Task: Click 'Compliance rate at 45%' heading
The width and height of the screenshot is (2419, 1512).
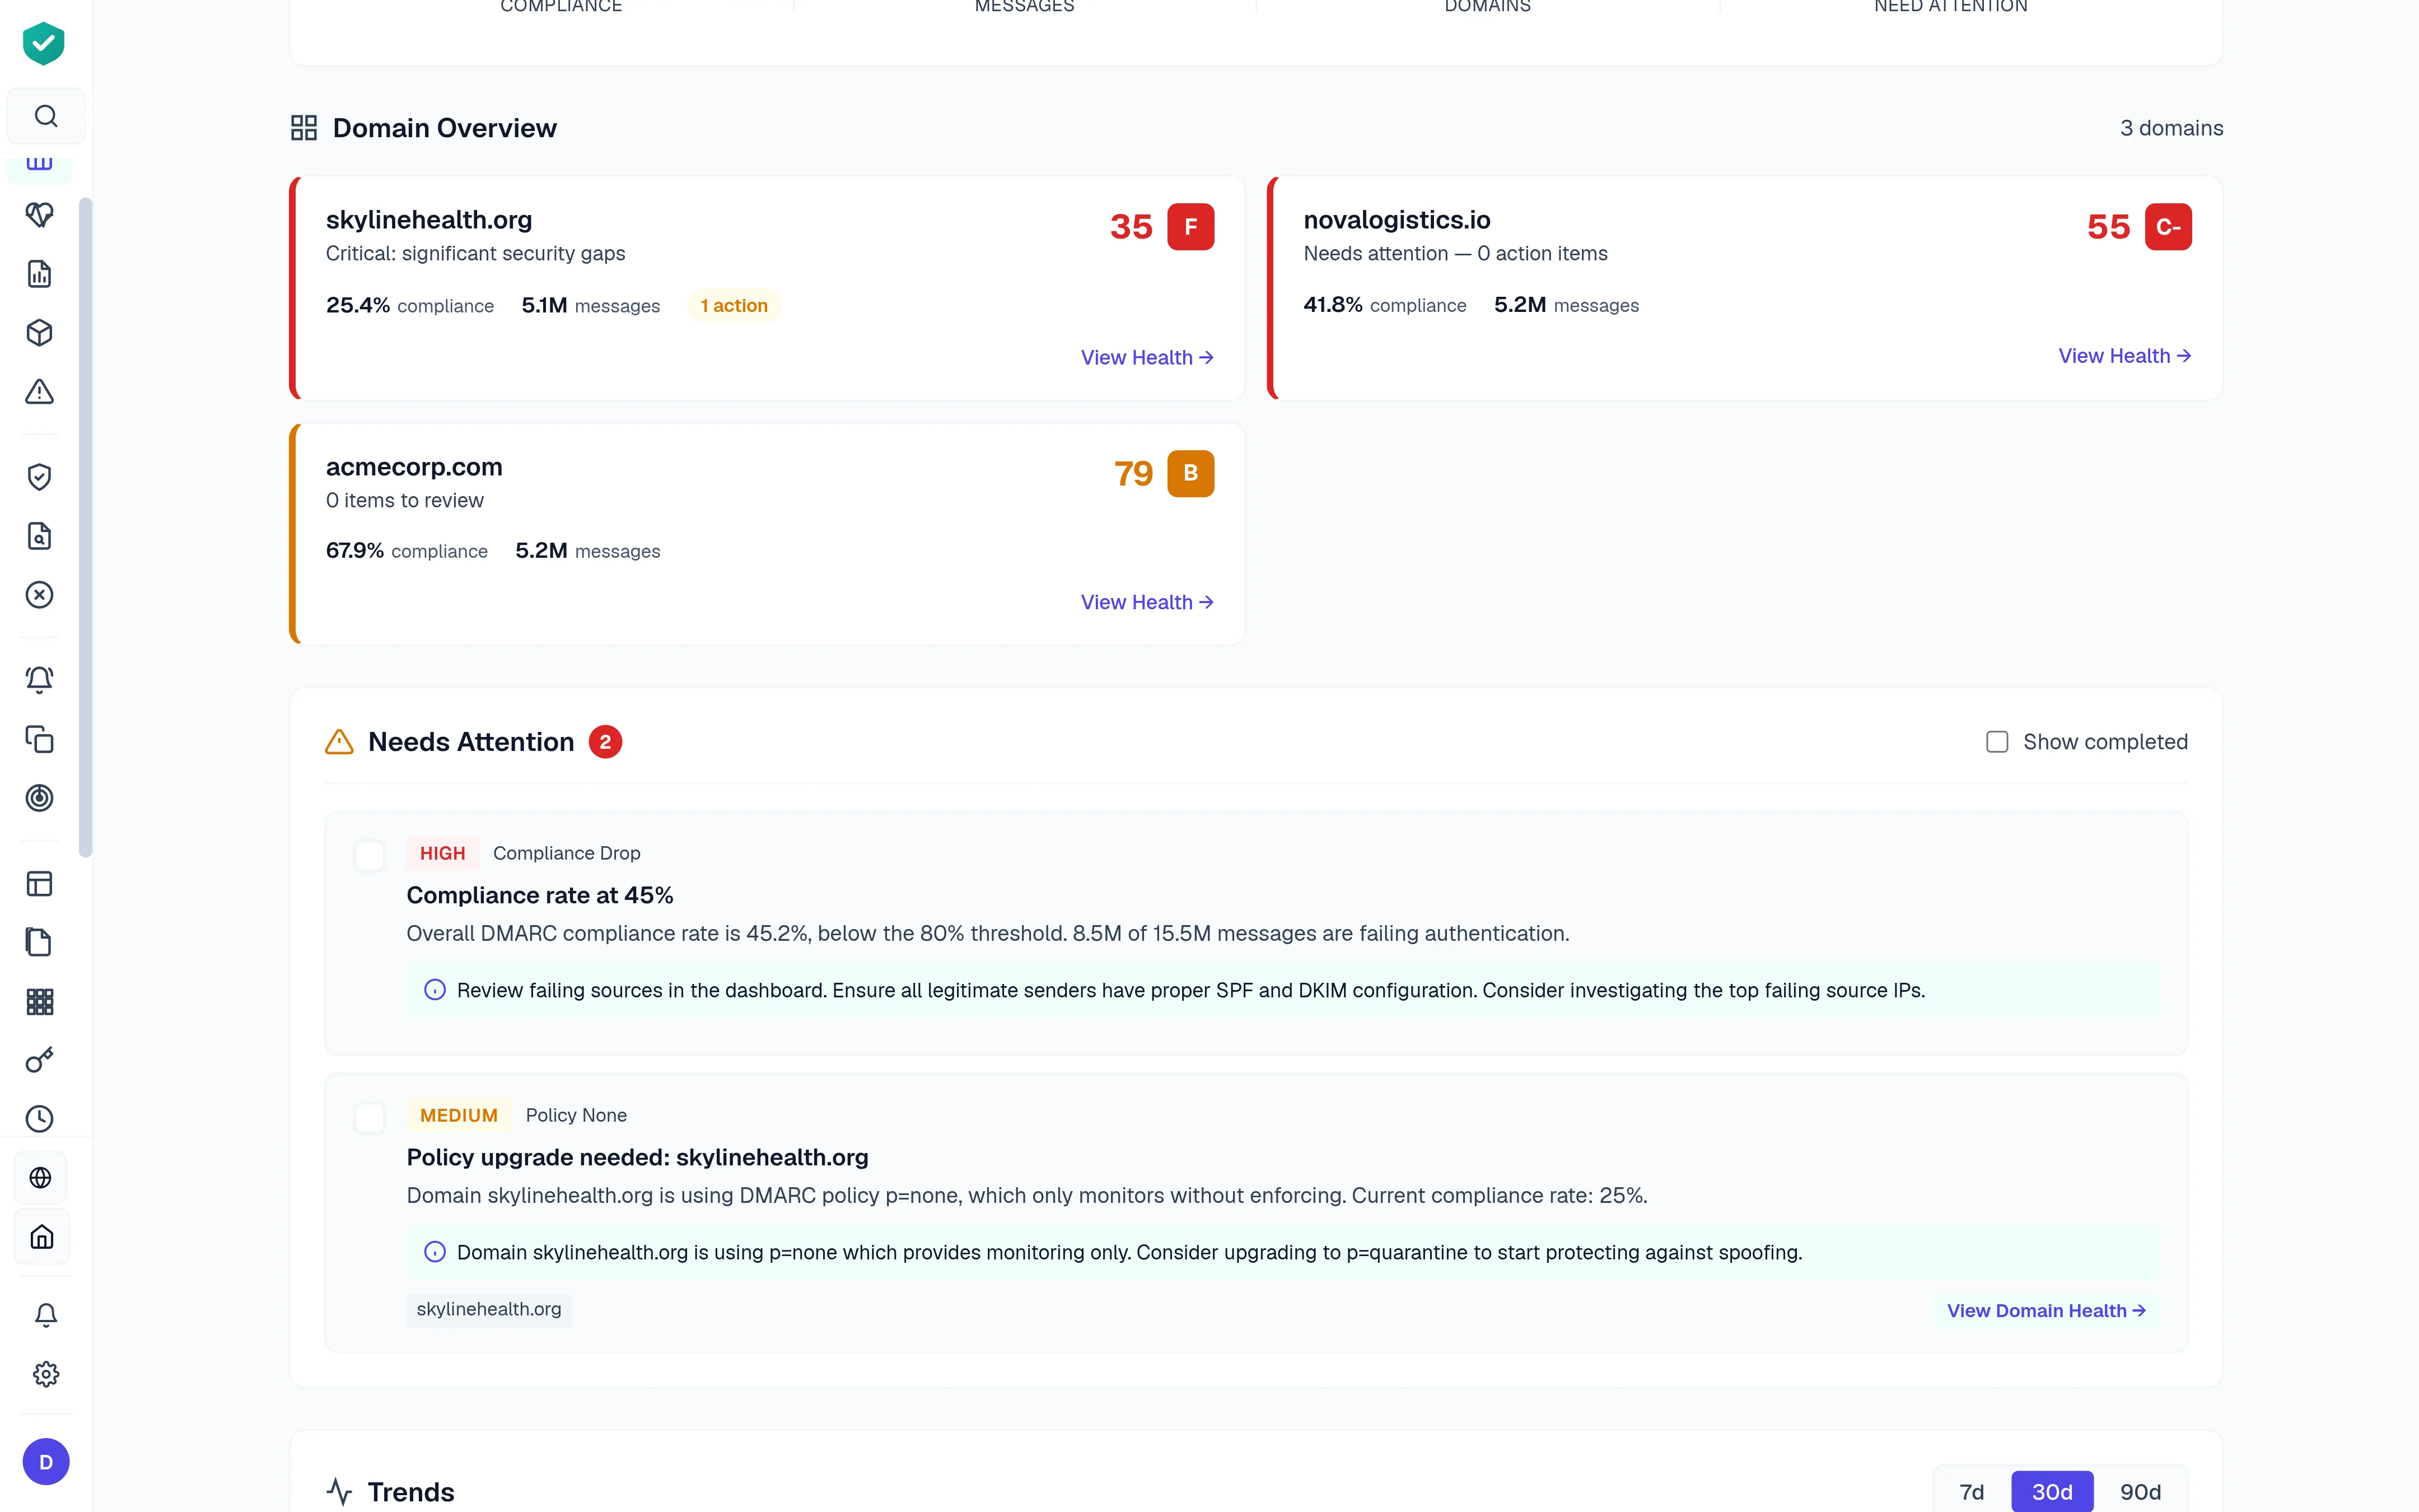Action: (540, 895)
